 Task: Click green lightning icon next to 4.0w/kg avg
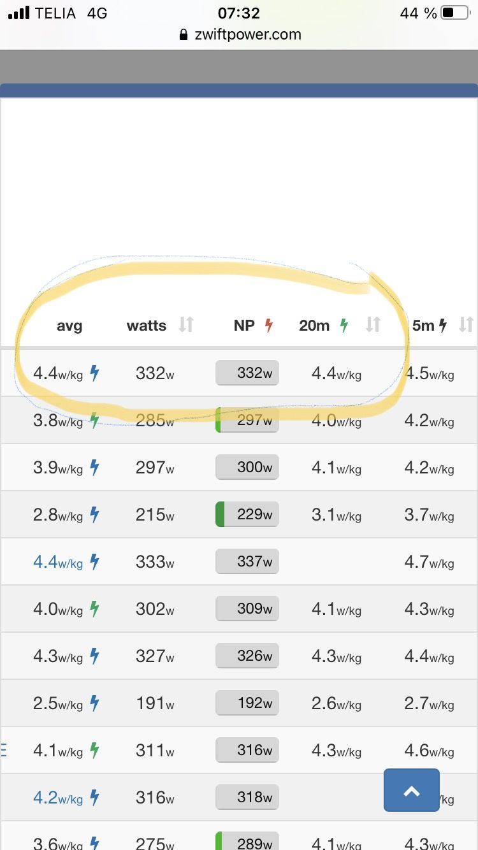(94, 609)
